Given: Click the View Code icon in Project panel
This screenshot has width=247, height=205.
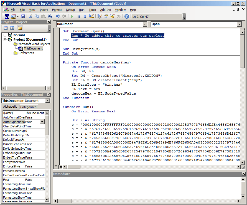Looking at the screenshot, I should click(6, 28).
